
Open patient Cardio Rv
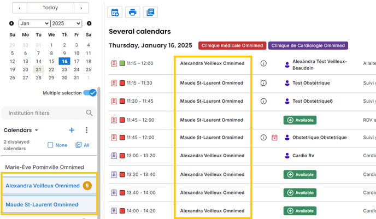tap(303, 156)
